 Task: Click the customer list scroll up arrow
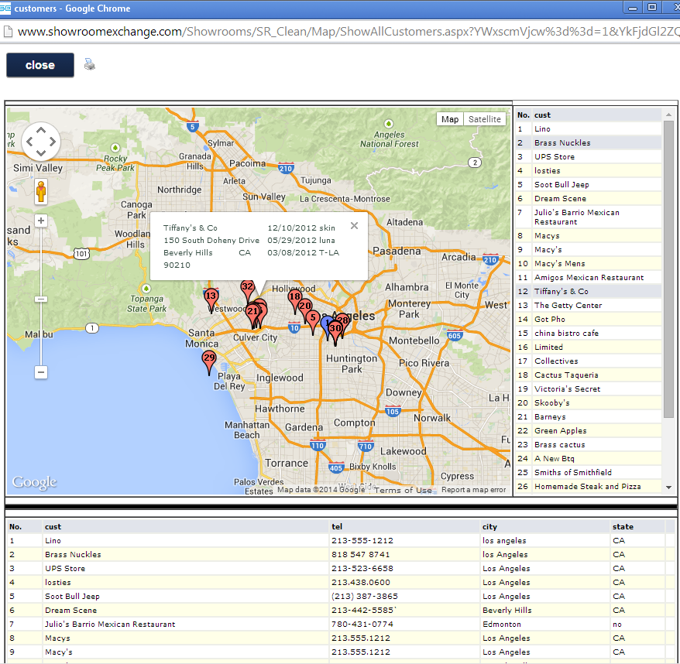click(668, 115)
